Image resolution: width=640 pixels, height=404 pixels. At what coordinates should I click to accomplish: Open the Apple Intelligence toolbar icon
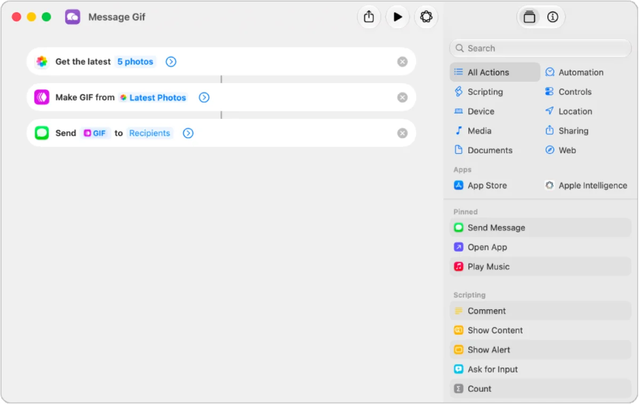(426, 17)
